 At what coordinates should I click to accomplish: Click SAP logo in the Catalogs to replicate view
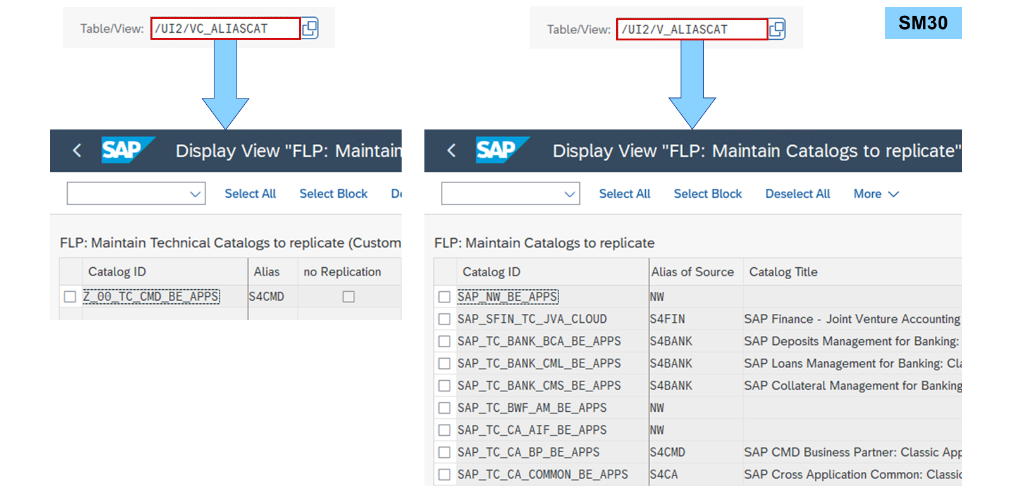[x=502, y=150]
